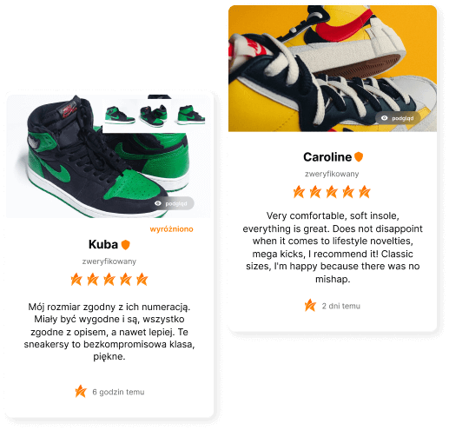The height and width of the screenshot is (430, 449).
Task: Select the fifth rating star in Caroline's review
Action: (x=365, y=192)
